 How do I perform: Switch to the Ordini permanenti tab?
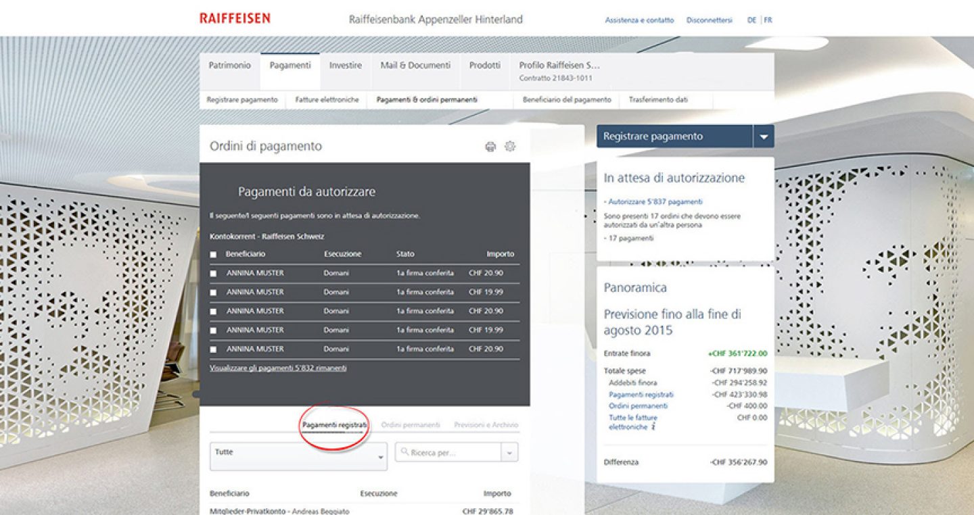[x=410, y=425]
